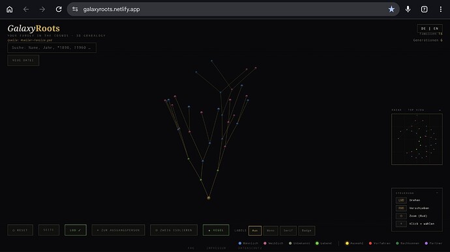Click the Neue Datei button

23,60
